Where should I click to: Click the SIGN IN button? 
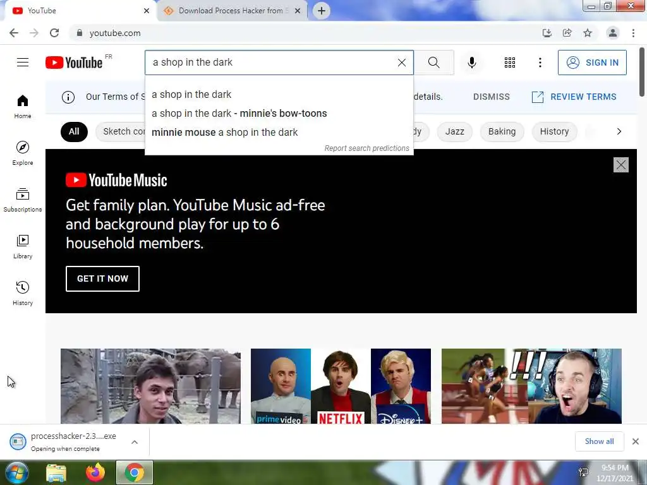pyautogui.click(x=592, y=63)
